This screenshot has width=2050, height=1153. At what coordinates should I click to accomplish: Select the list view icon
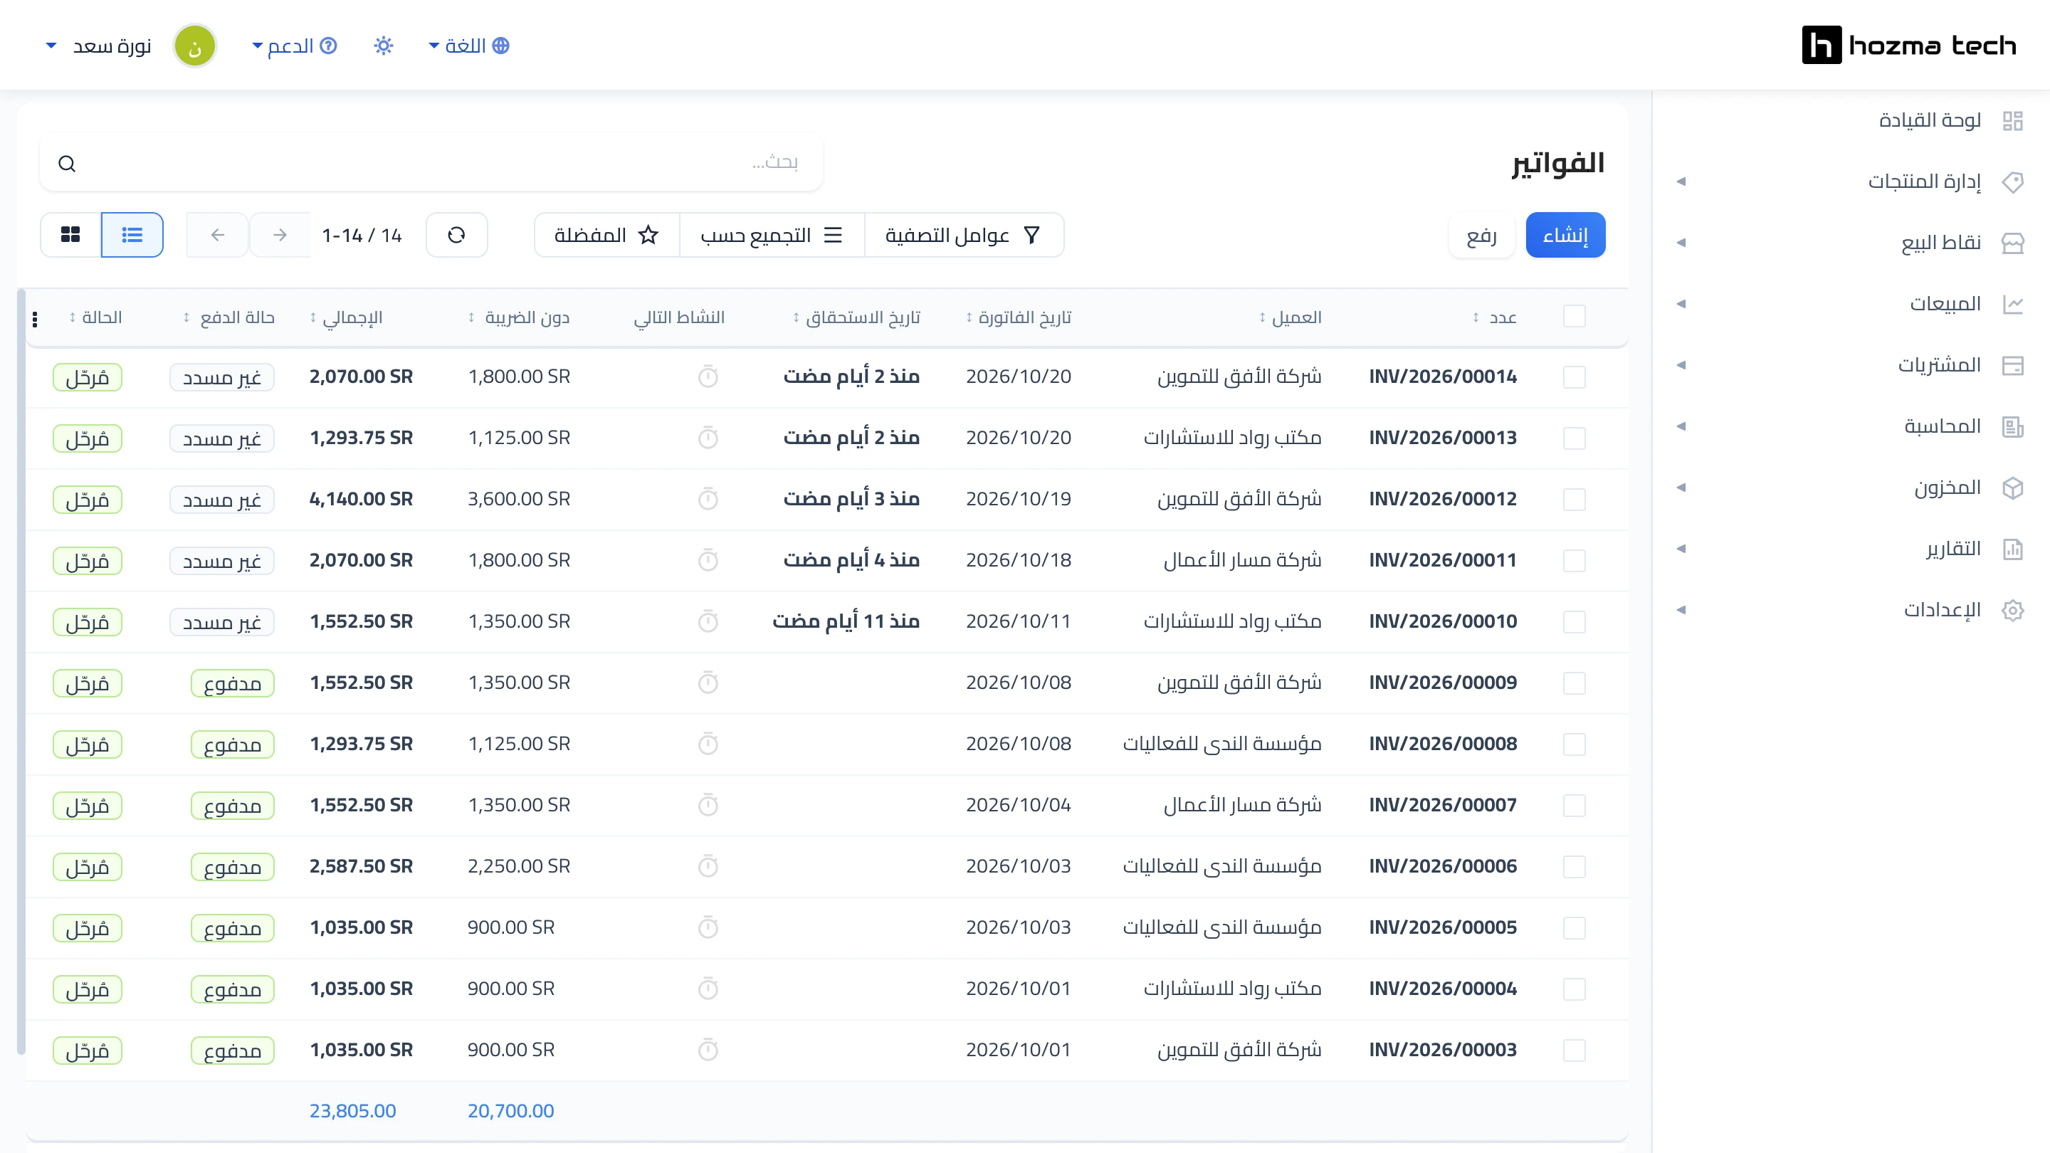(132, 235)
